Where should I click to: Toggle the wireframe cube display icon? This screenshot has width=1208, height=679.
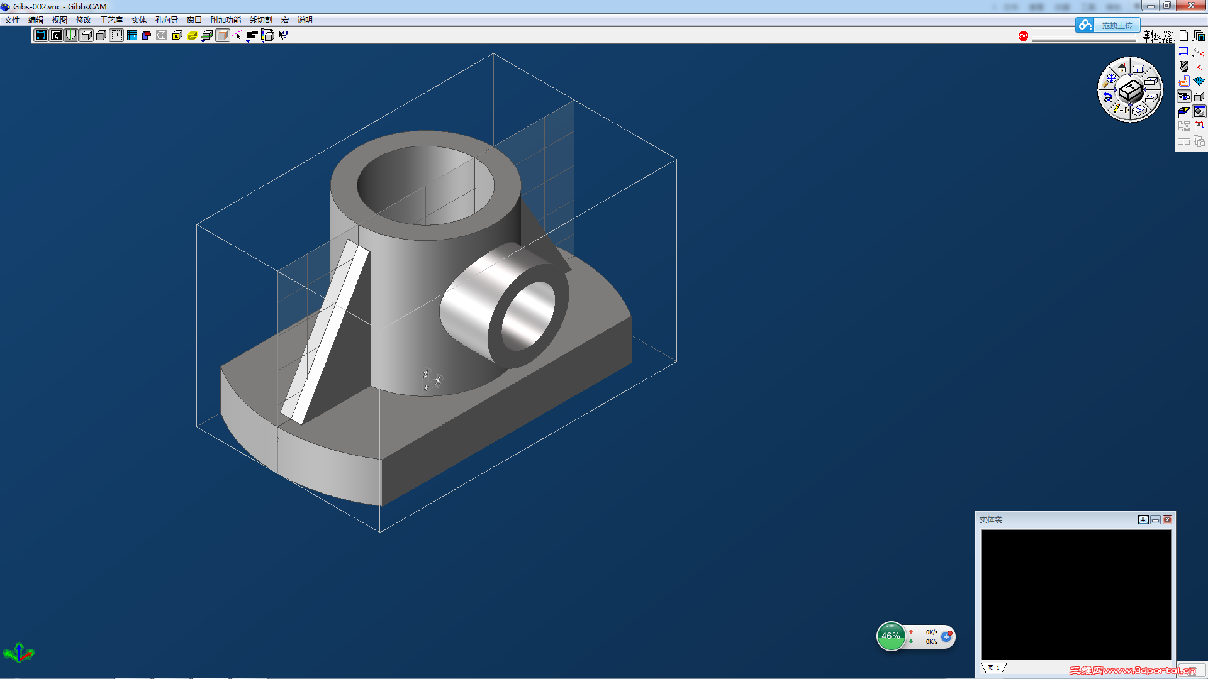86,35
